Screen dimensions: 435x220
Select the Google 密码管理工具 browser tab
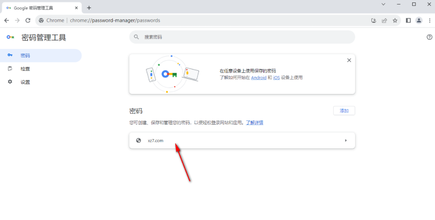42,8
